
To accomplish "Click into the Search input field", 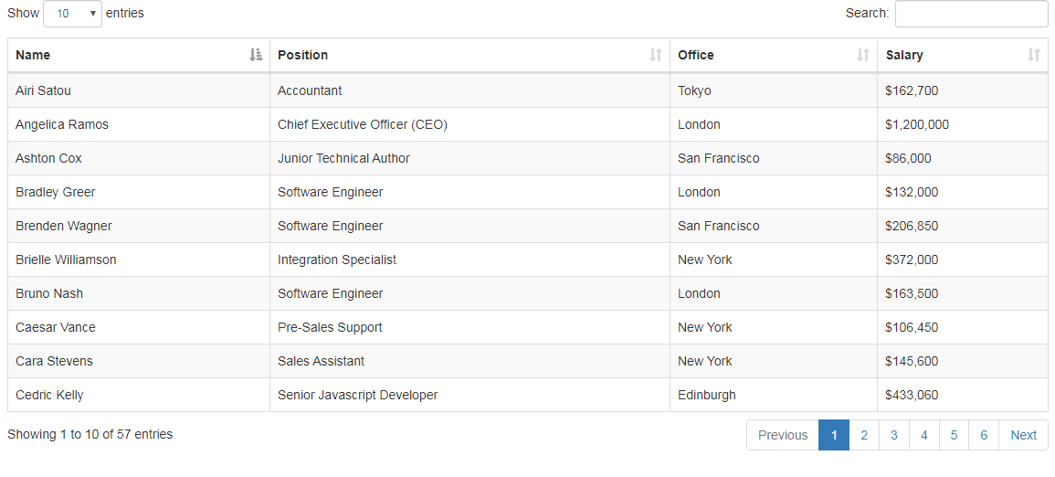I will 972,14.
